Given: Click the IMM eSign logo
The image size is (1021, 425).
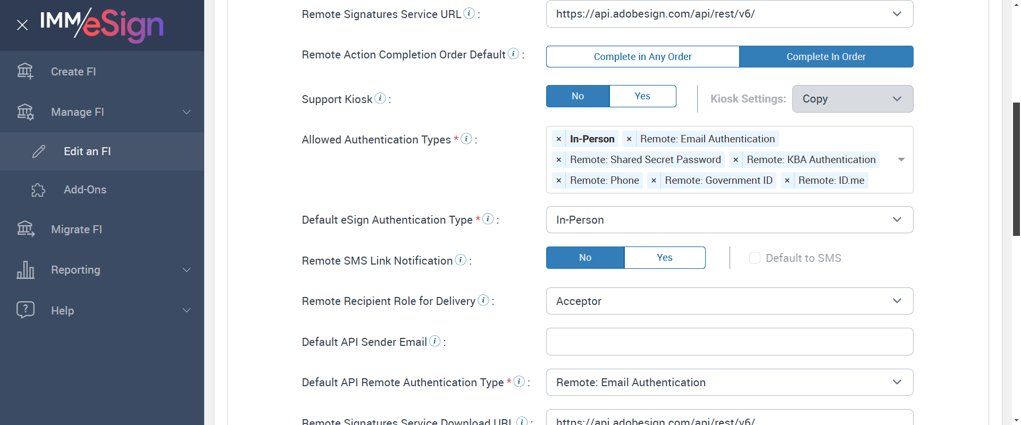Looking at the screenshot, I should point(102,25).
